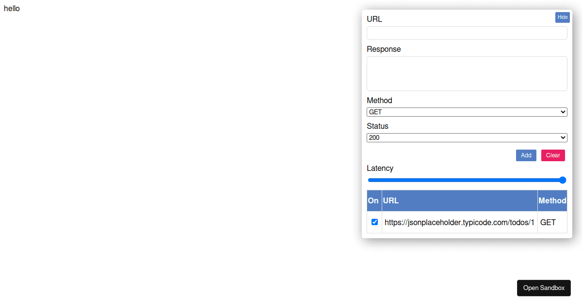Open the Method dropdown showing GET
The width and height of the screenshot is (582, 305).
point(467,112)
